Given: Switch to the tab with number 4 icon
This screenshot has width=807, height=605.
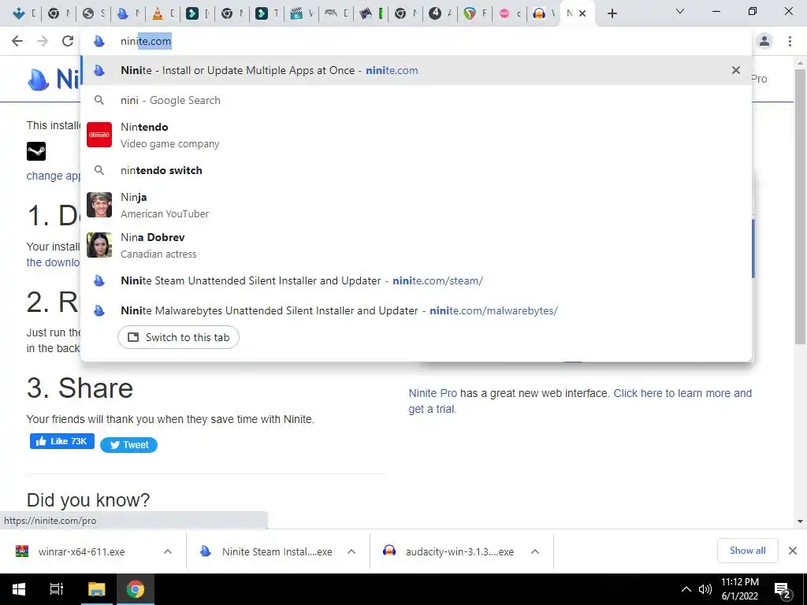Looking at the screenshot, I should pos(435,13).
